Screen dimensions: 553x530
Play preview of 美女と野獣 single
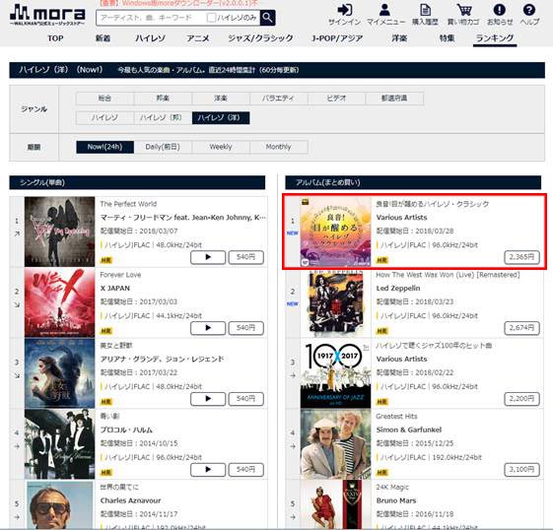[x=208, y=399]
